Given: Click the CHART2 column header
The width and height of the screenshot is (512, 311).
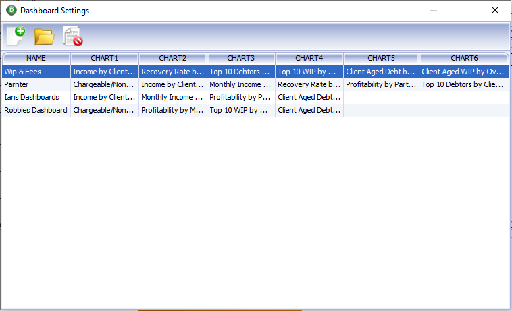Looking at the screenshot, I should 173,58.
